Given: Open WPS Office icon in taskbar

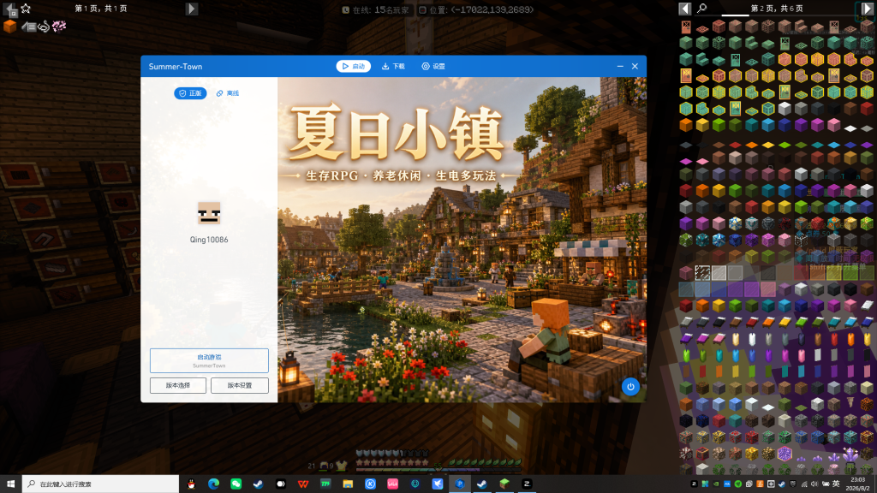Looking at the screenshot, I should 303,484.
